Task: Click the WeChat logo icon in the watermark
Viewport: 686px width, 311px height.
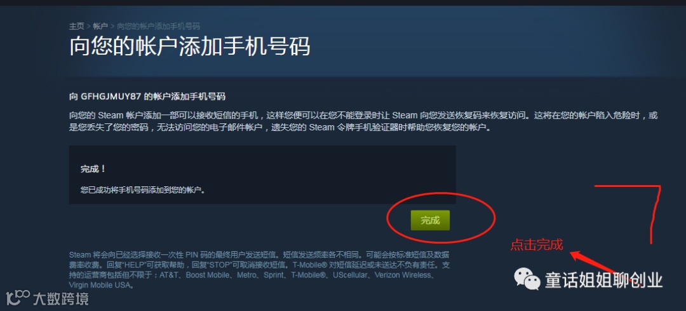Action: tap(527, 279)
